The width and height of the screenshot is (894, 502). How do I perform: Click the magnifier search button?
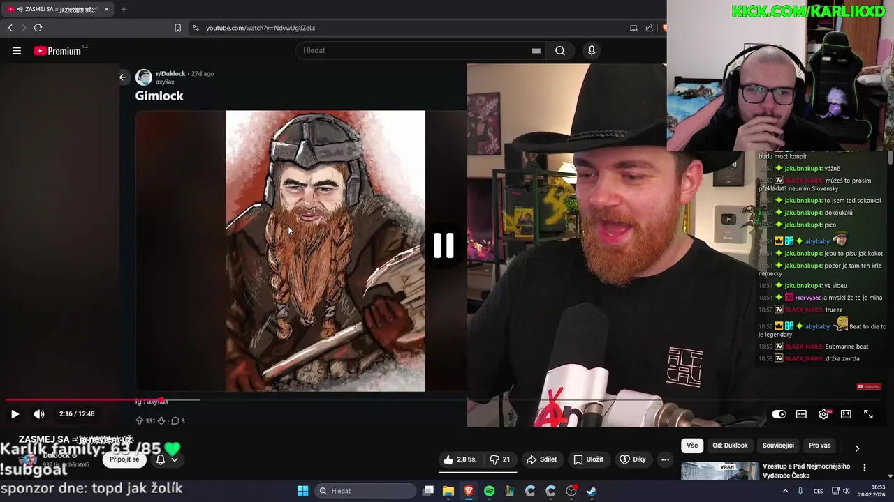point(560,50)
